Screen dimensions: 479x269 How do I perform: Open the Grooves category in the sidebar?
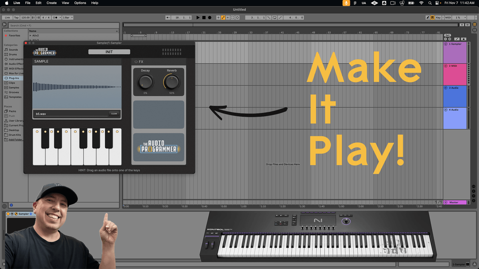(13, 92)
